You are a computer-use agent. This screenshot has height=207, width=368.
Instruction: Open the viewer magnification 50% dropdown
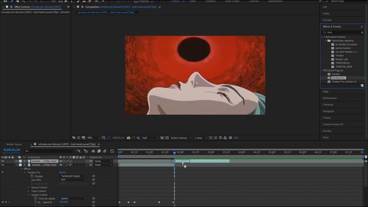93,138
